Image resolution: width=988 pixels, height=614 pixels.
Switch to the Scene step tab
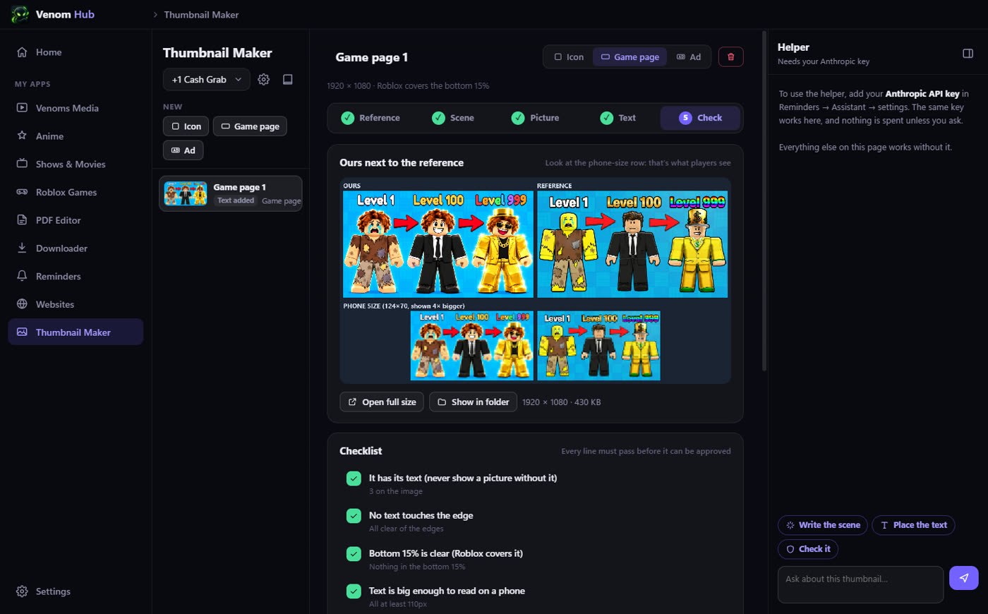453,118
